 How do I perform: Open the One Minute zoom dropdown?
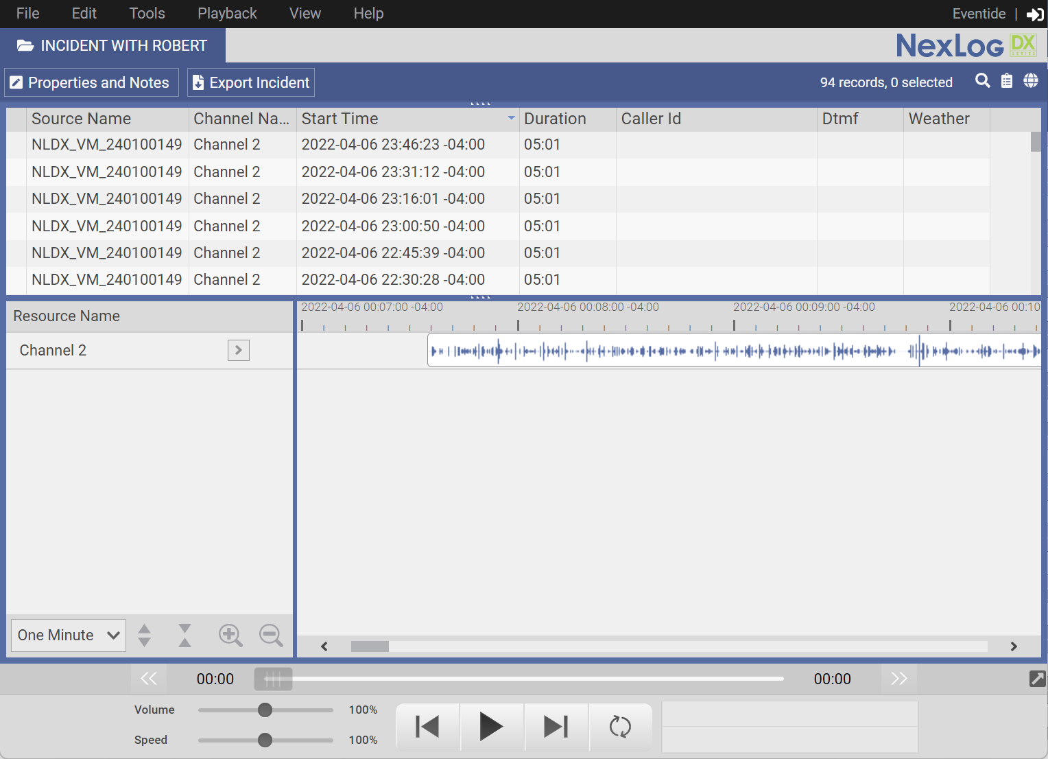(69, 635)
